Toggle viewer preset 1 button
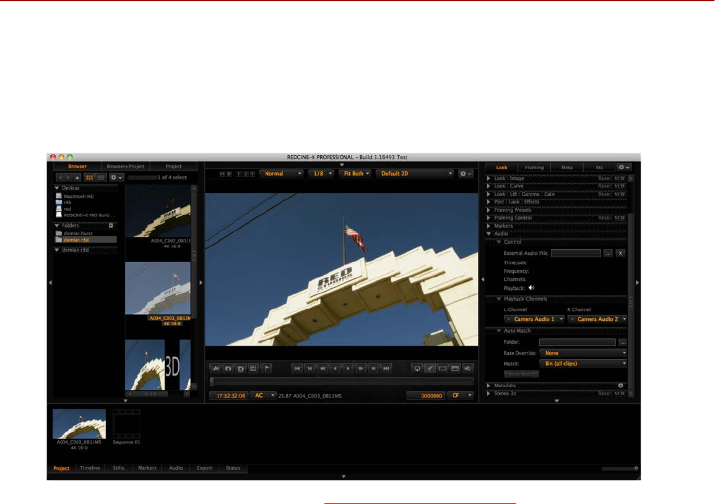 [x=239, y=174]
